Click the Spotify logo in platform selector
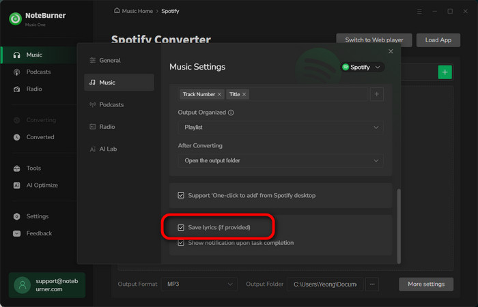The width and height of the screenshot is (478, 307). click(346, 67)
